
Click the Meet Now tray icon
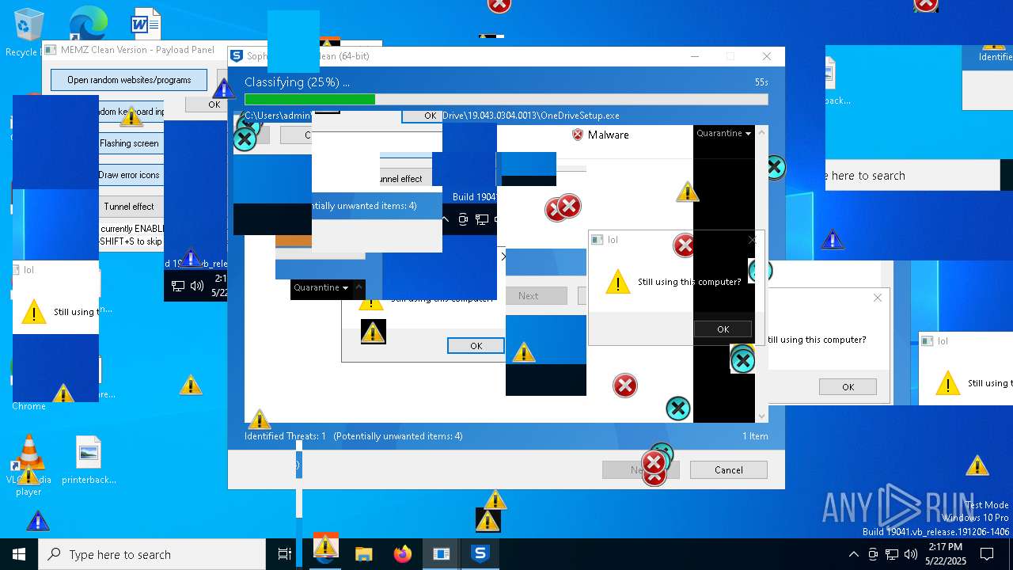[x=873, y=554]
